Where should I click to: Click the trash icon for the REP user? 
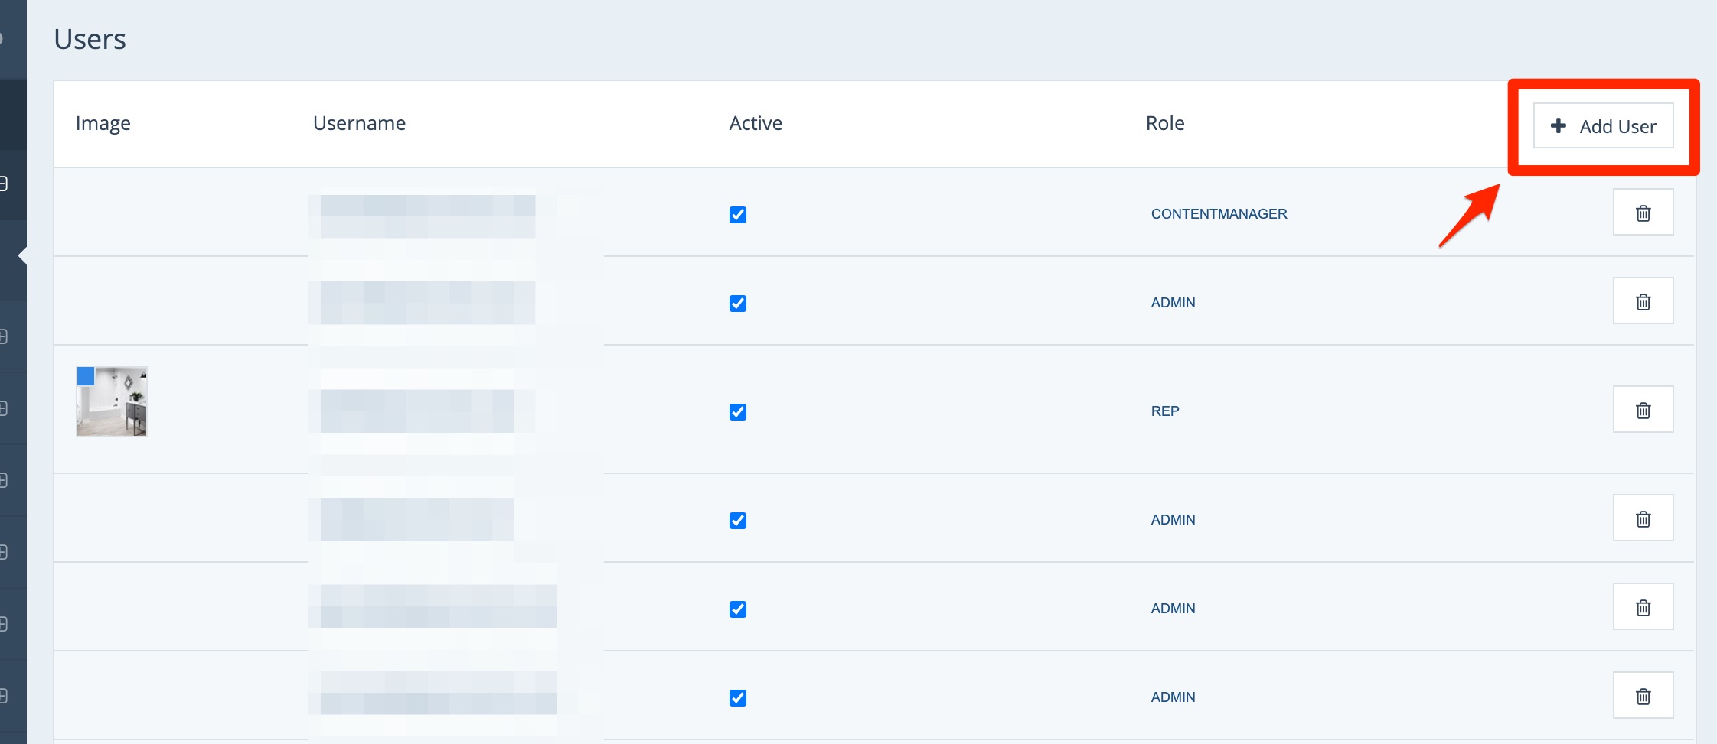[x=1643, y=410]
